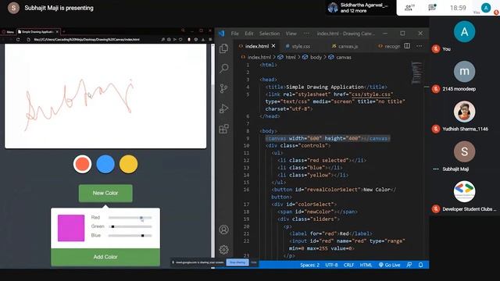Open the Extensions icon in VS Code
The height and width of the screenshot is (281, 500).
224,129
